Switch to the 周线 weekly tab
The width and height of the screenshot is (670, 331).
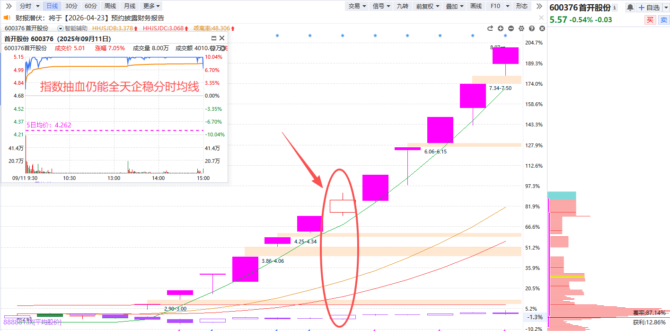[x=110, y=6]
